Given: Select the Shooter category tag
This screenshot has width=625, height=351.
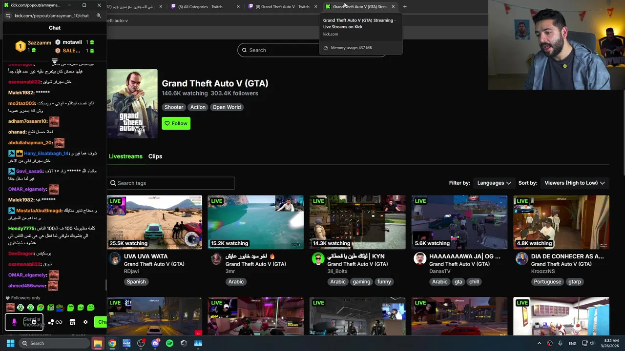Looking at the screenshot, I should (174, 107).
